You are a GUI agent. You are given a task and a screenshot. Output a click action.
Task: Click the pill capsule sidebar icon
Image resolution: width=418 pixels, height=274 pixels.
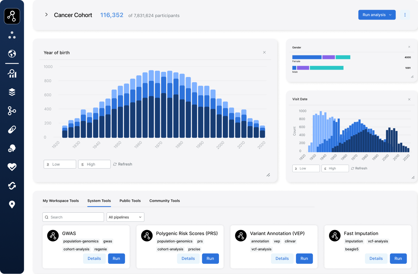12,130
